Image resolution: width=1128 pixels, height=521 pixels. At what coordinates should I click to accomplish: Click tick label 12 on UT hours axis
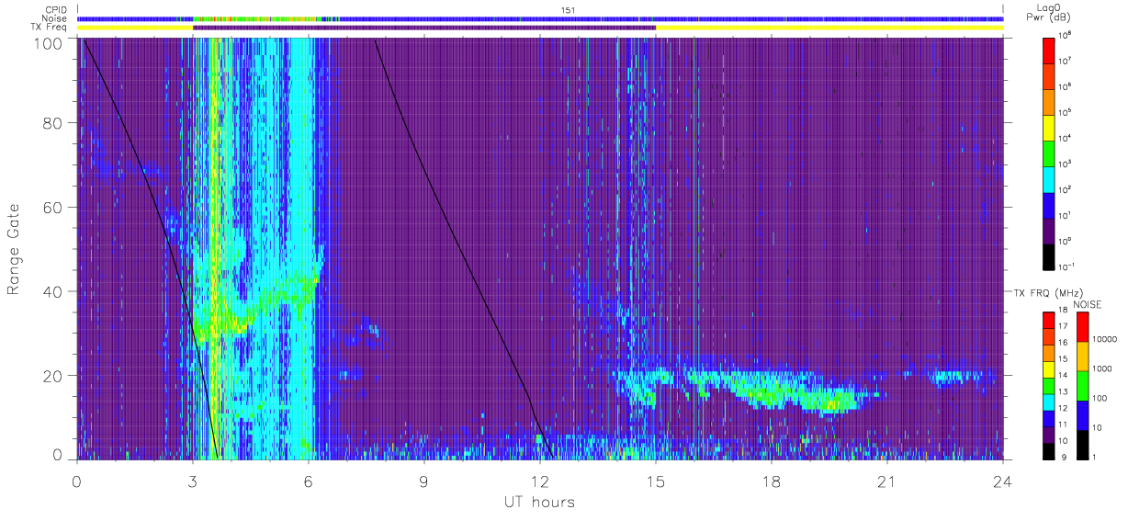click(539, 481)
